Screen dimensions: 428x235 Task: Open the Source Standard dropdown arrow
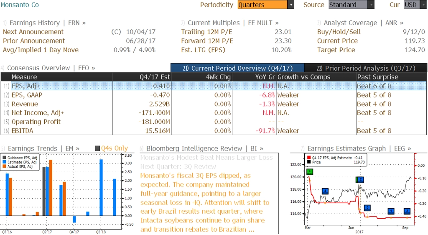click(x=371, y=5)
